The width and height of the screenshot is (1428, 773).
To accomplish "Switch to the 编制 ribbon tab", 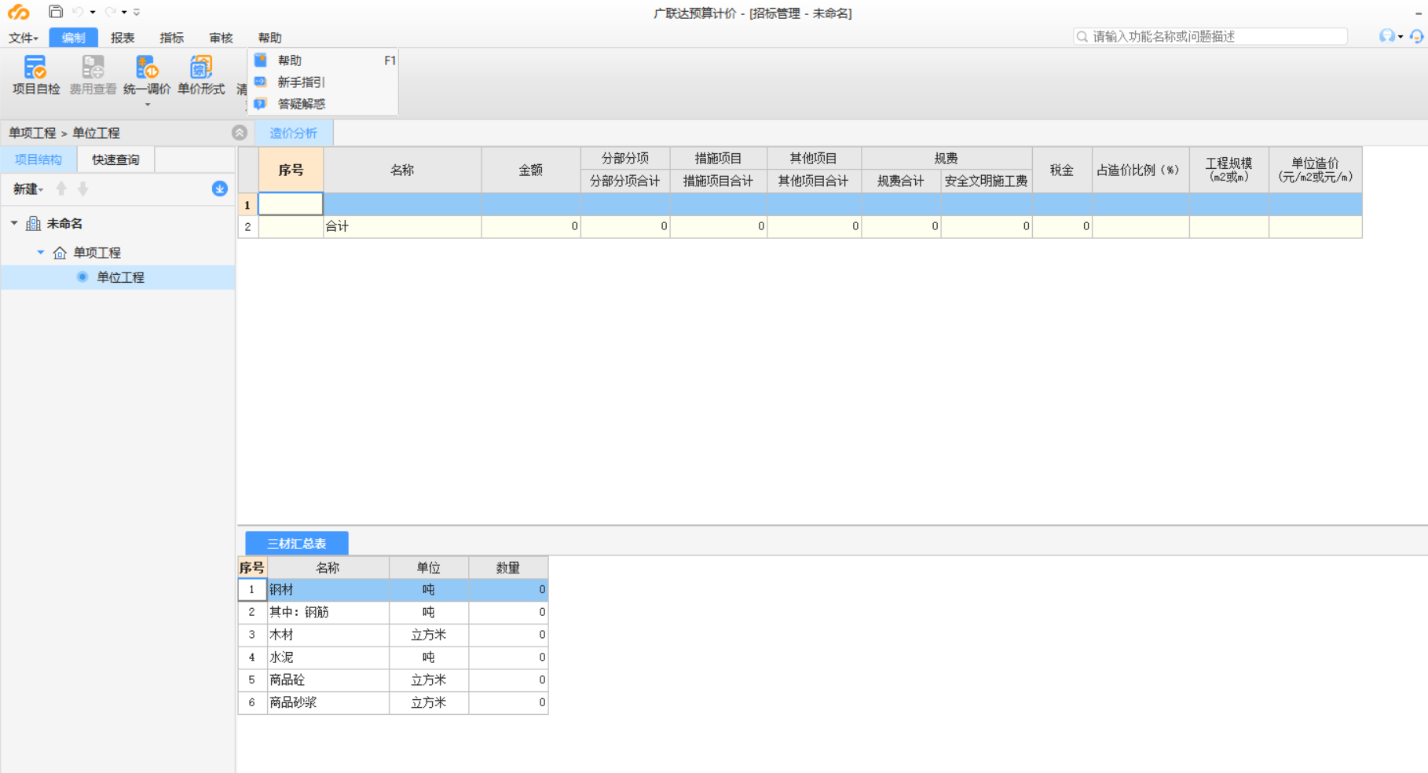I will [x=73, y=38].
